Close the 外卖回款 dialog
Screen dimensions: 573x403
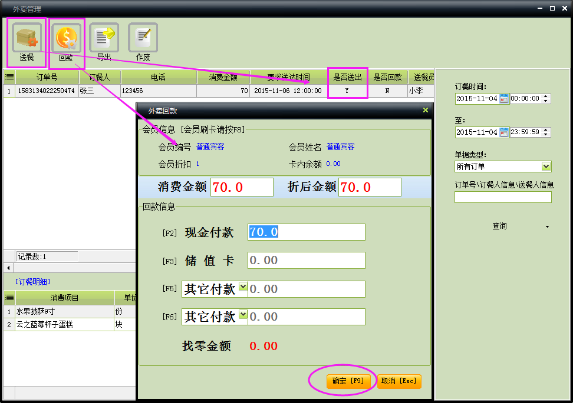click(x=426, y=110)
